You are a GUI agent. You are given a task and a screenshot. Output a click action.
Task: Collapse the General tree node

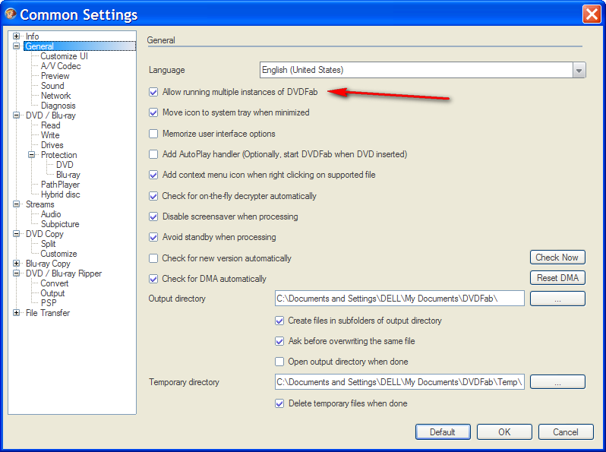(x=16, y=46)
